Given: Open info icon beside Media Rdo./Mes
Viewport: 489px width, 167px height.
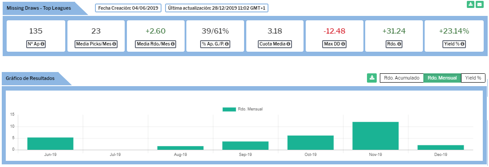Looking at the screenshot, I should tap(173, 44).
